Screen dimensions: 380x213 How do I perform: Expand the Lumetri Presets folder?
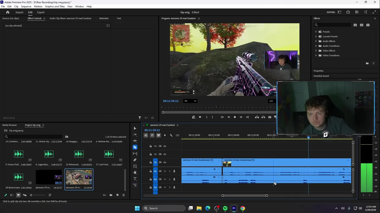pyautogui.click(x=316, y=36)
